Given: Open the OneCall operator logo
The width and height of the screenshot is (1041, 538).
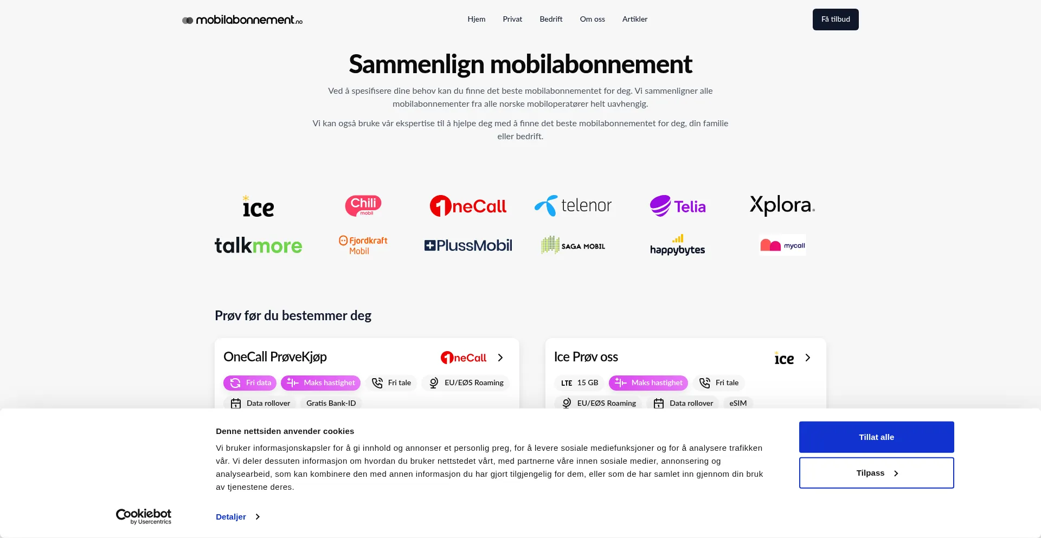Looking at the screenshot, I should point(468,206).
